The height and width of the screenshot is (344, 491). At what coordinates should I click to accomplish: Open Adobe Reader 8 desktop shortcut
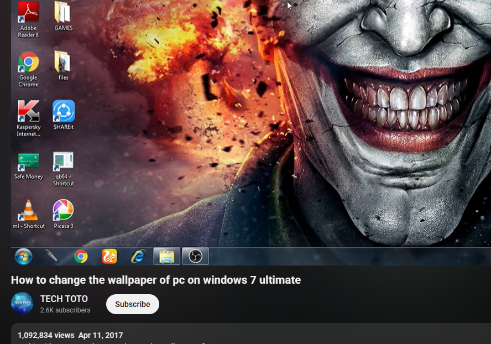click(x=28, y=19)
